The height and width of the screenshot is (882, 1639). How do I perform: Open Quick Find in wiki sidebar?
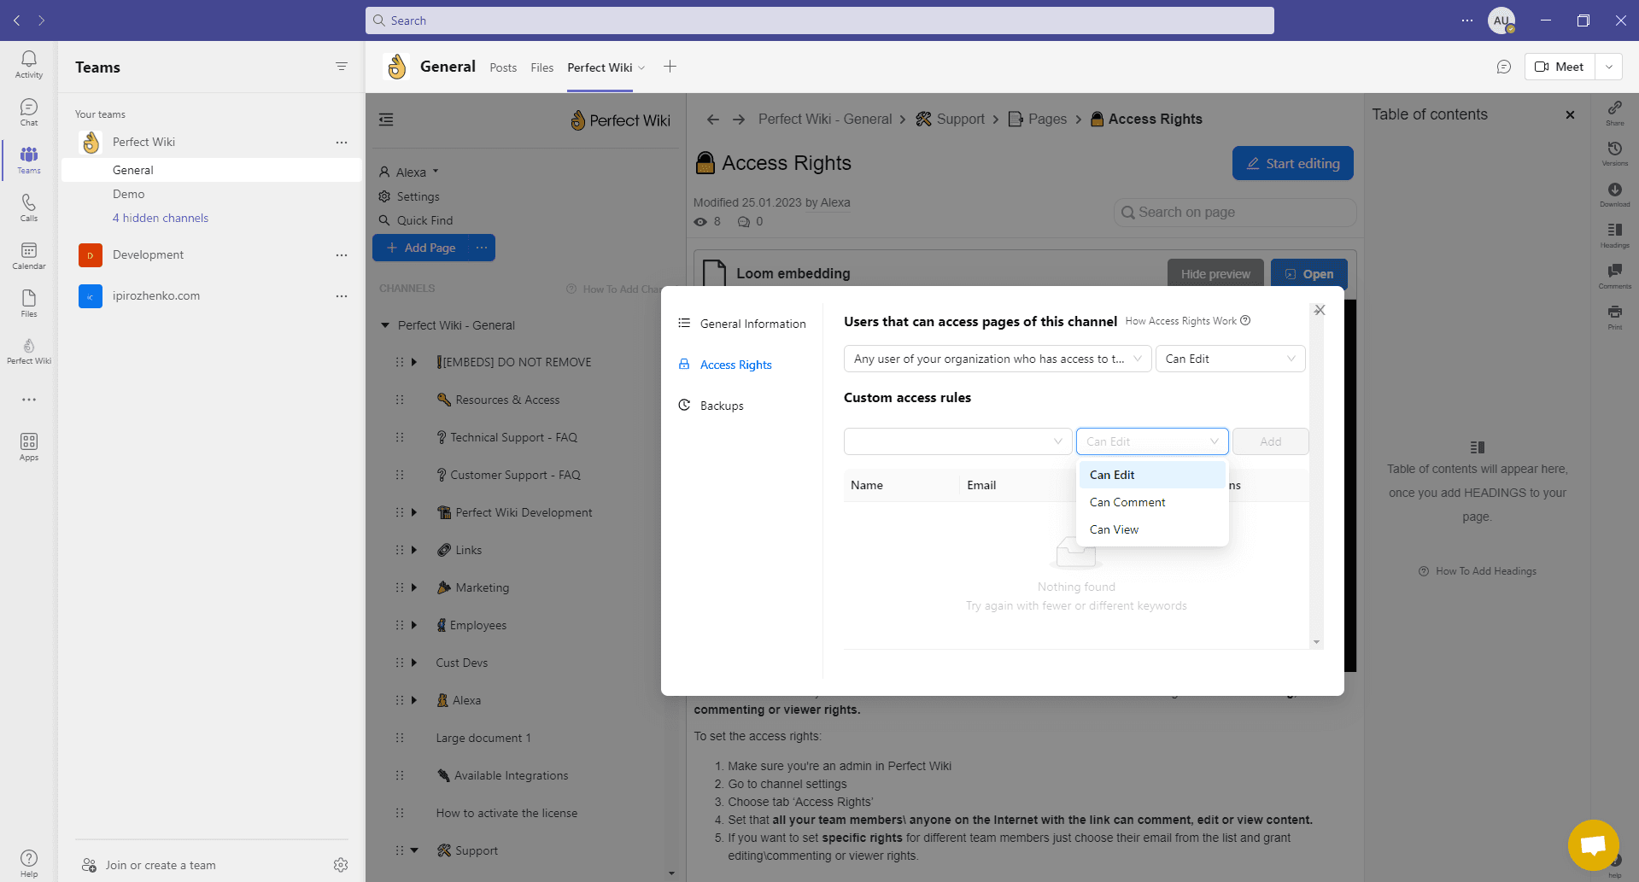tap(416, 220)
